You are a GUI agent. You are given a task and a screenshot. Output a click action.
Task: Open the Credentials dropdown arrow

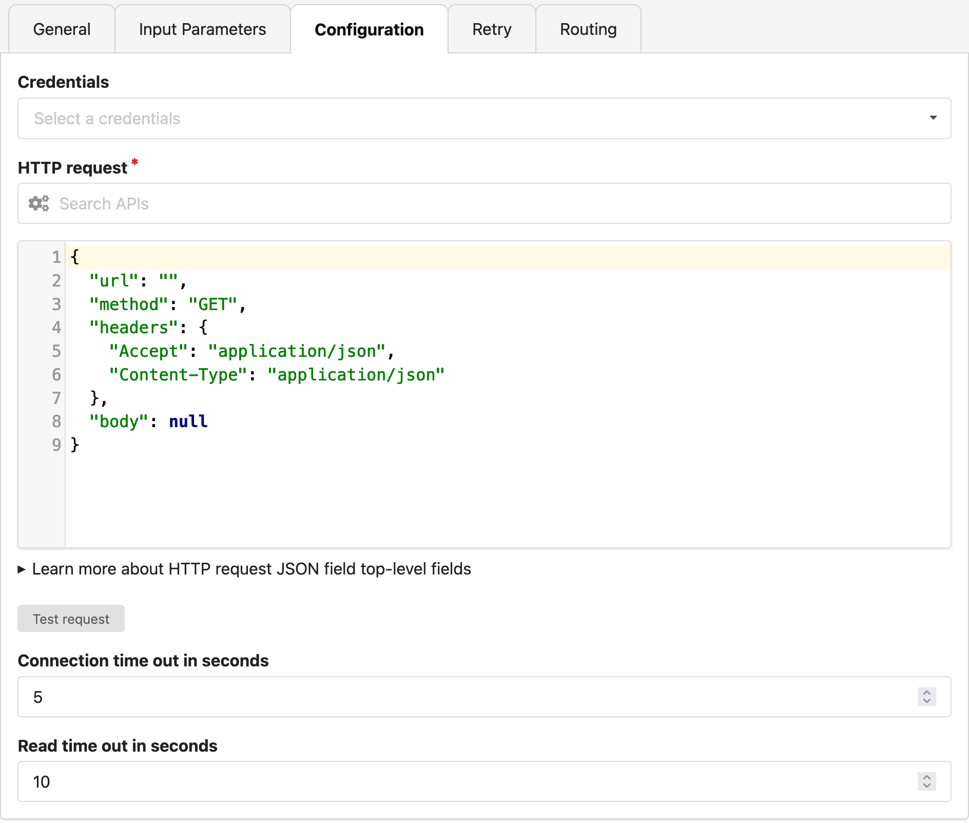(933, 118)
